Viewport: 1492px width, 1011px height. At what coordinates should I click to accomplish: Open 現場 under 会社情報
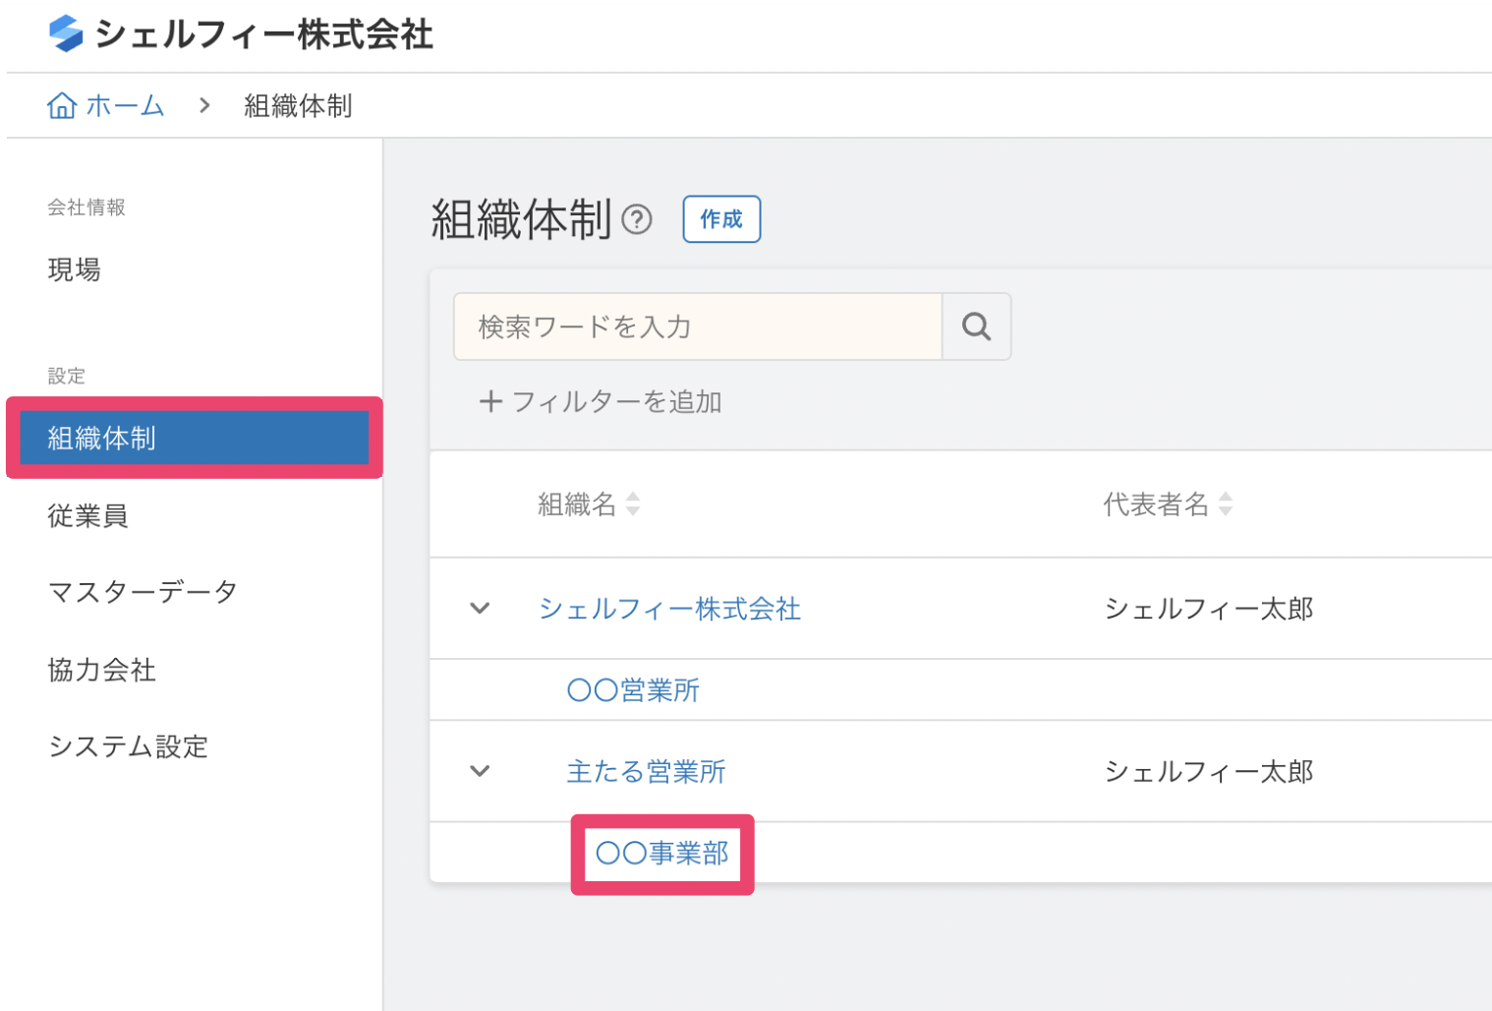click(75, 269)
